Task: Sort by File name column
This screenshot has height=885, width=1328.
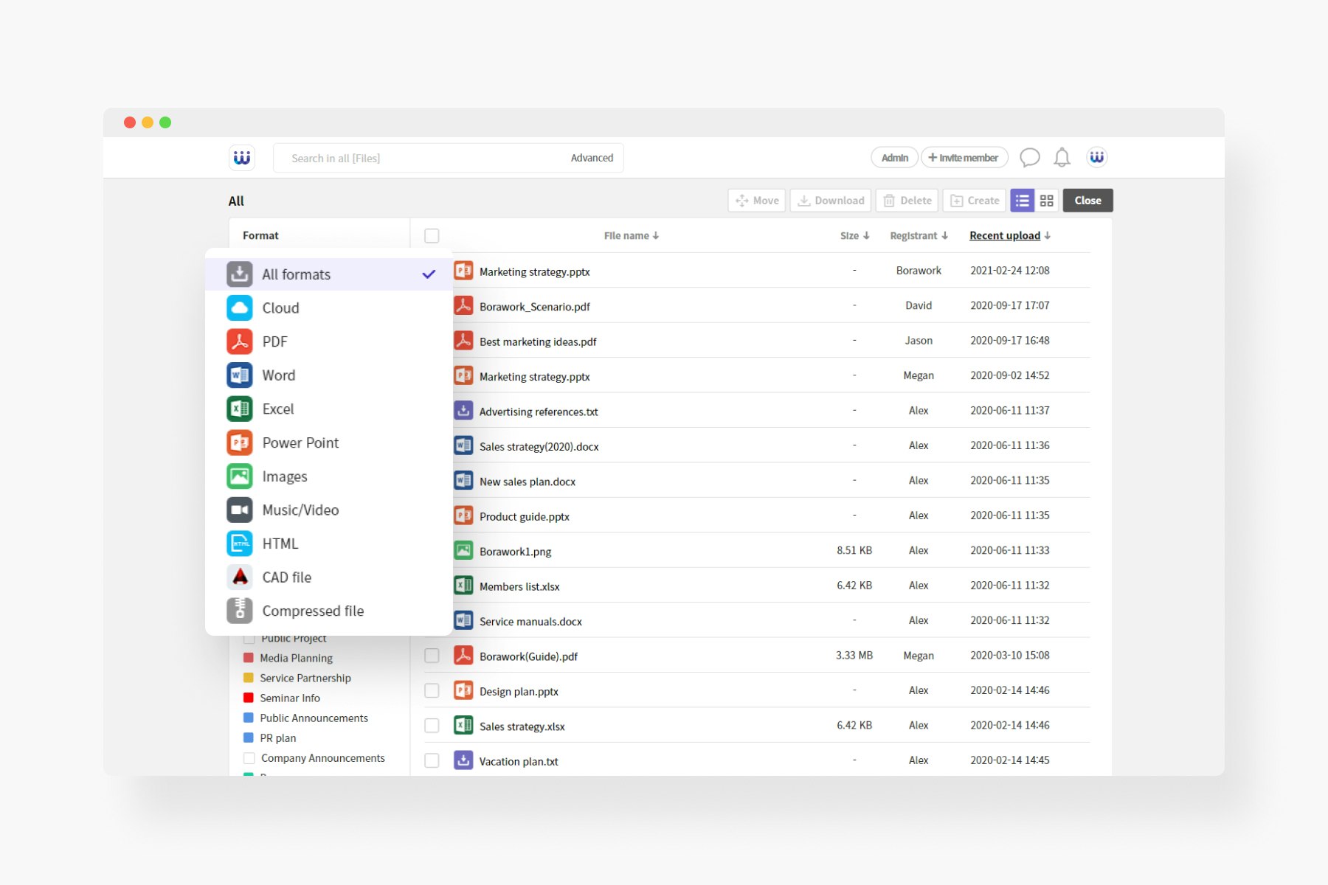Action: 632,236
